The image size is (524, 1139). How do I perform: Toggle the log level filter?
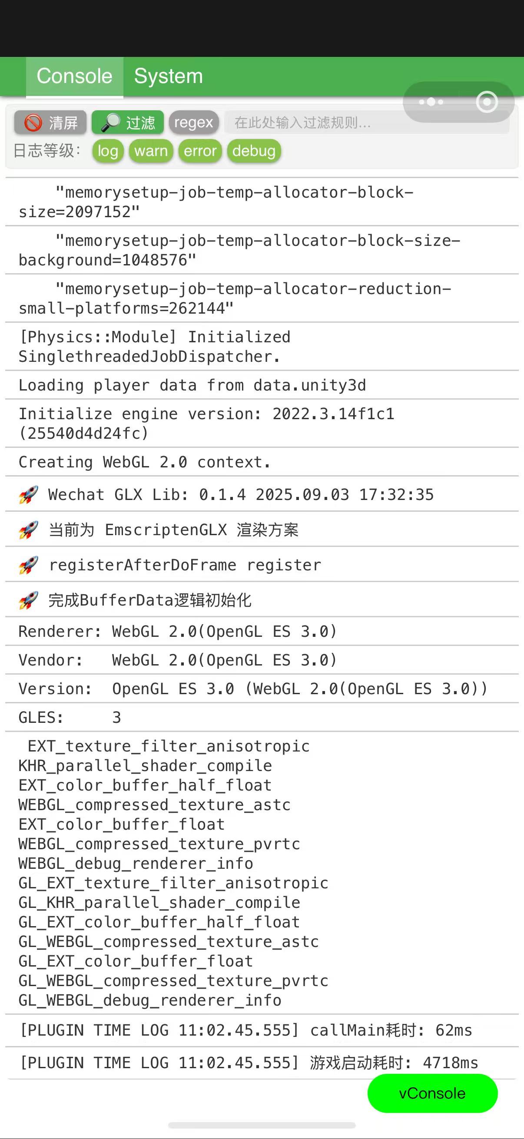tap(108, 151)
